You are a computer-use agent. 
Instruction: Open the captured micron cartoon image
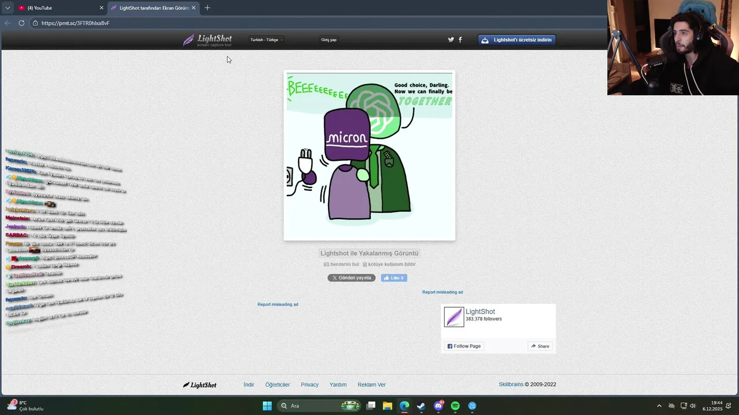[x=369, y=156]
